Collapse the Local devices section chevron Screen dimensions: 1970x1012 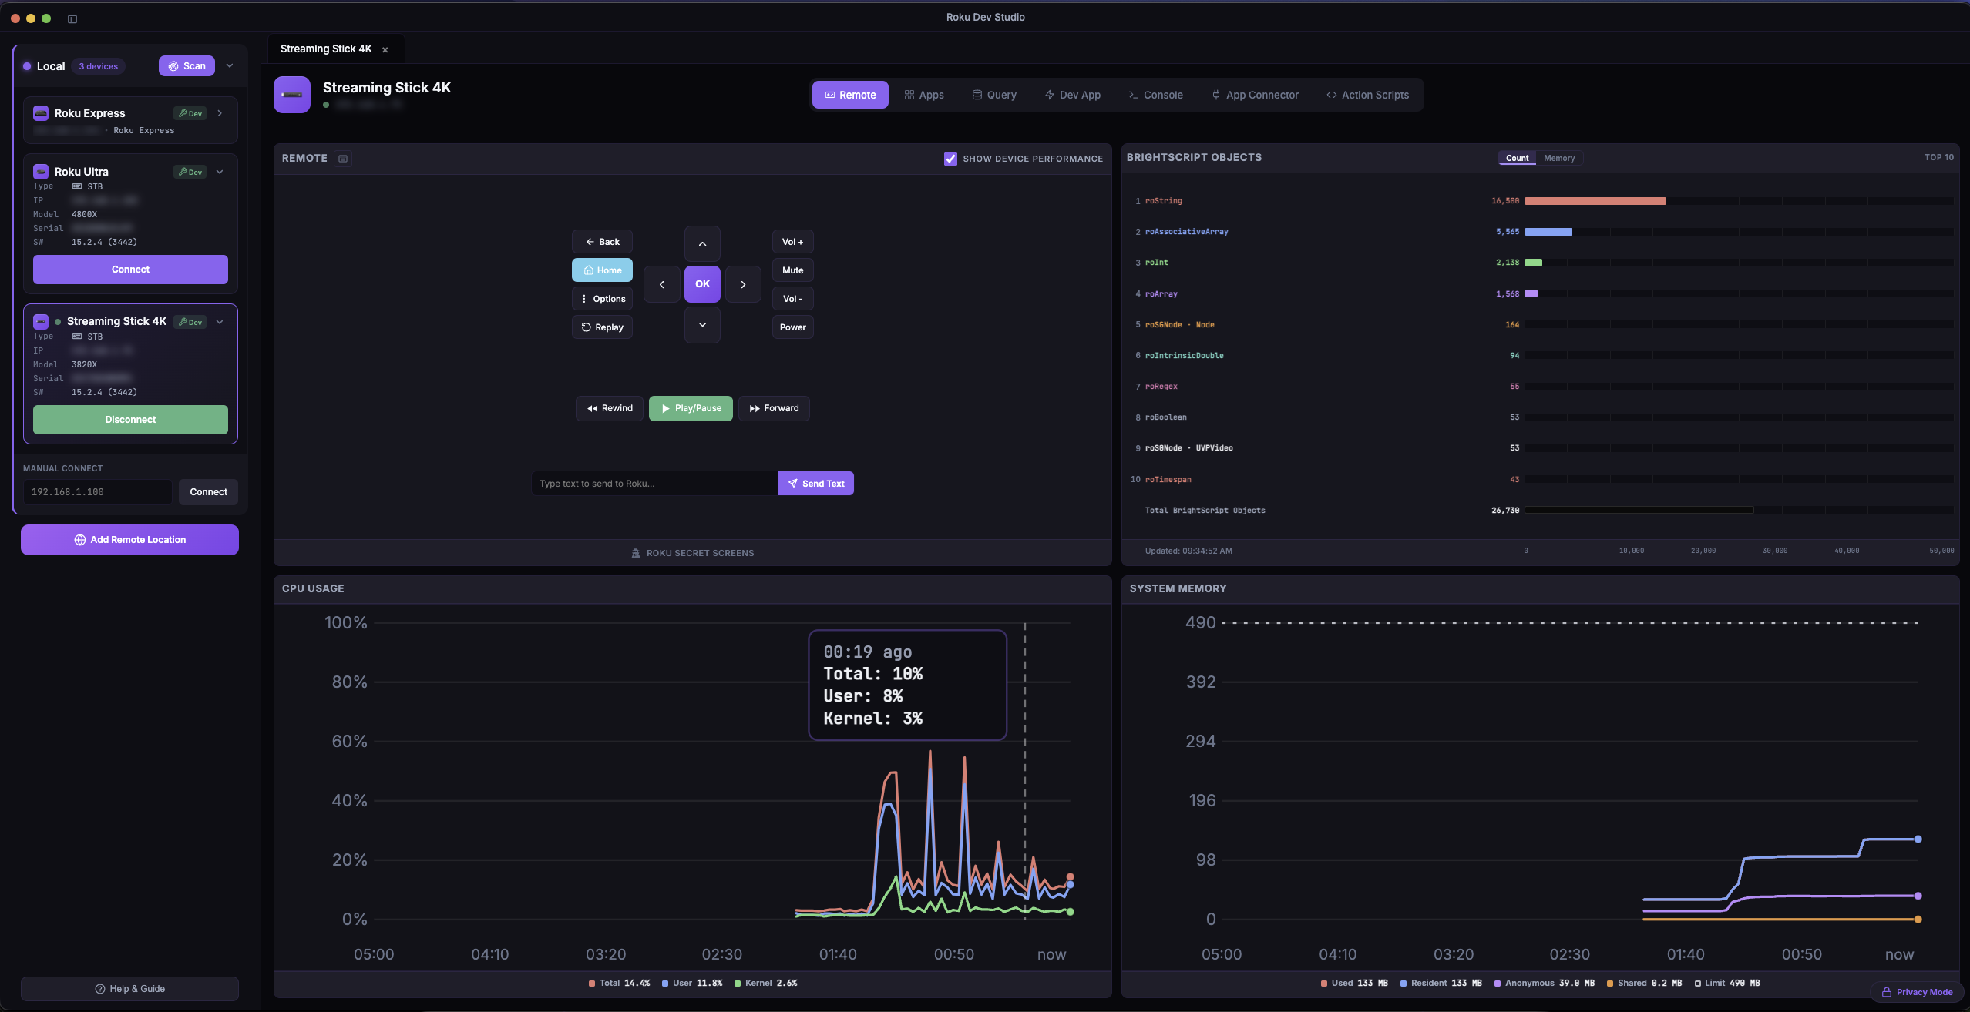coord(230,66)
